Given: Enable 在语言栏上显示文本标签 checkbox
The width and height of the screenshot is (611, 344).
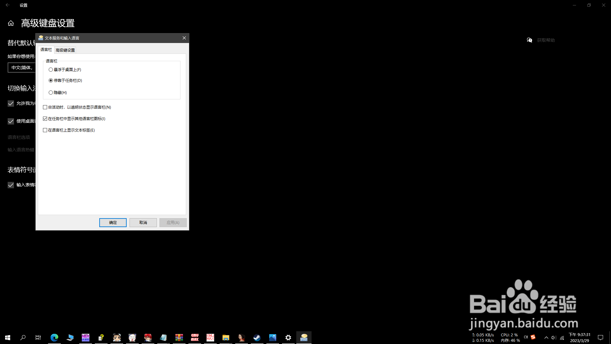Looking at the screenshot, I should tap(45, 130).
